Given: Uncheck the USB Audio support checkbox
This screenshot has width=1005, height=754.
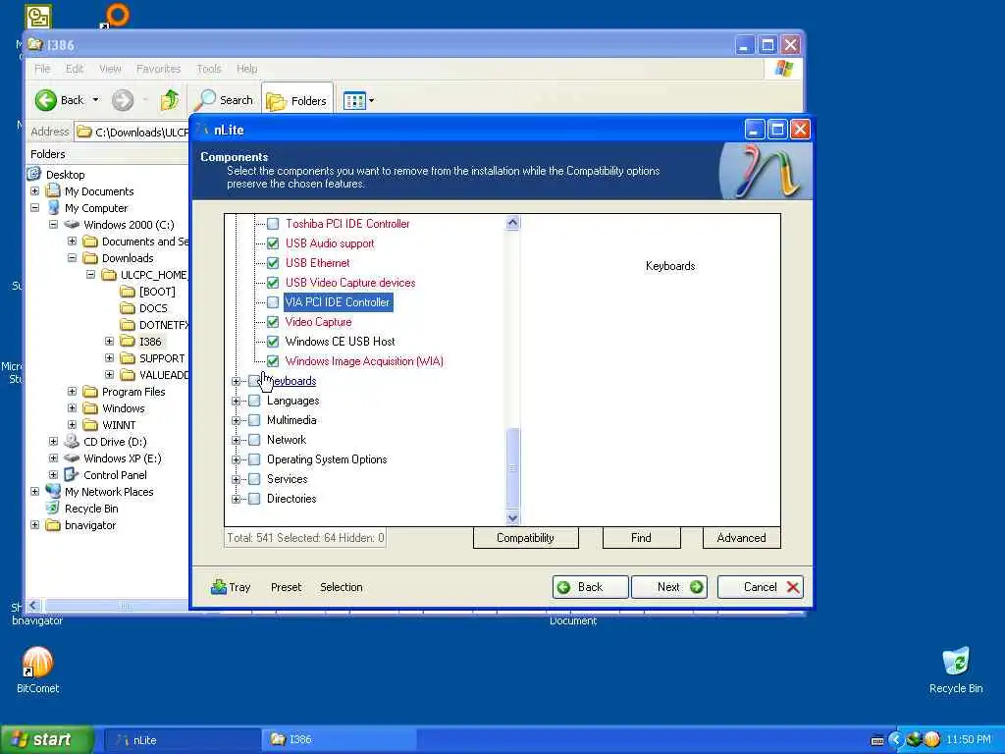Looking at the screenshot, I should 273,243.
